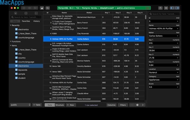Open the public schema dropdown
This screenshot has width=190, height=120.
pos(21,105)
